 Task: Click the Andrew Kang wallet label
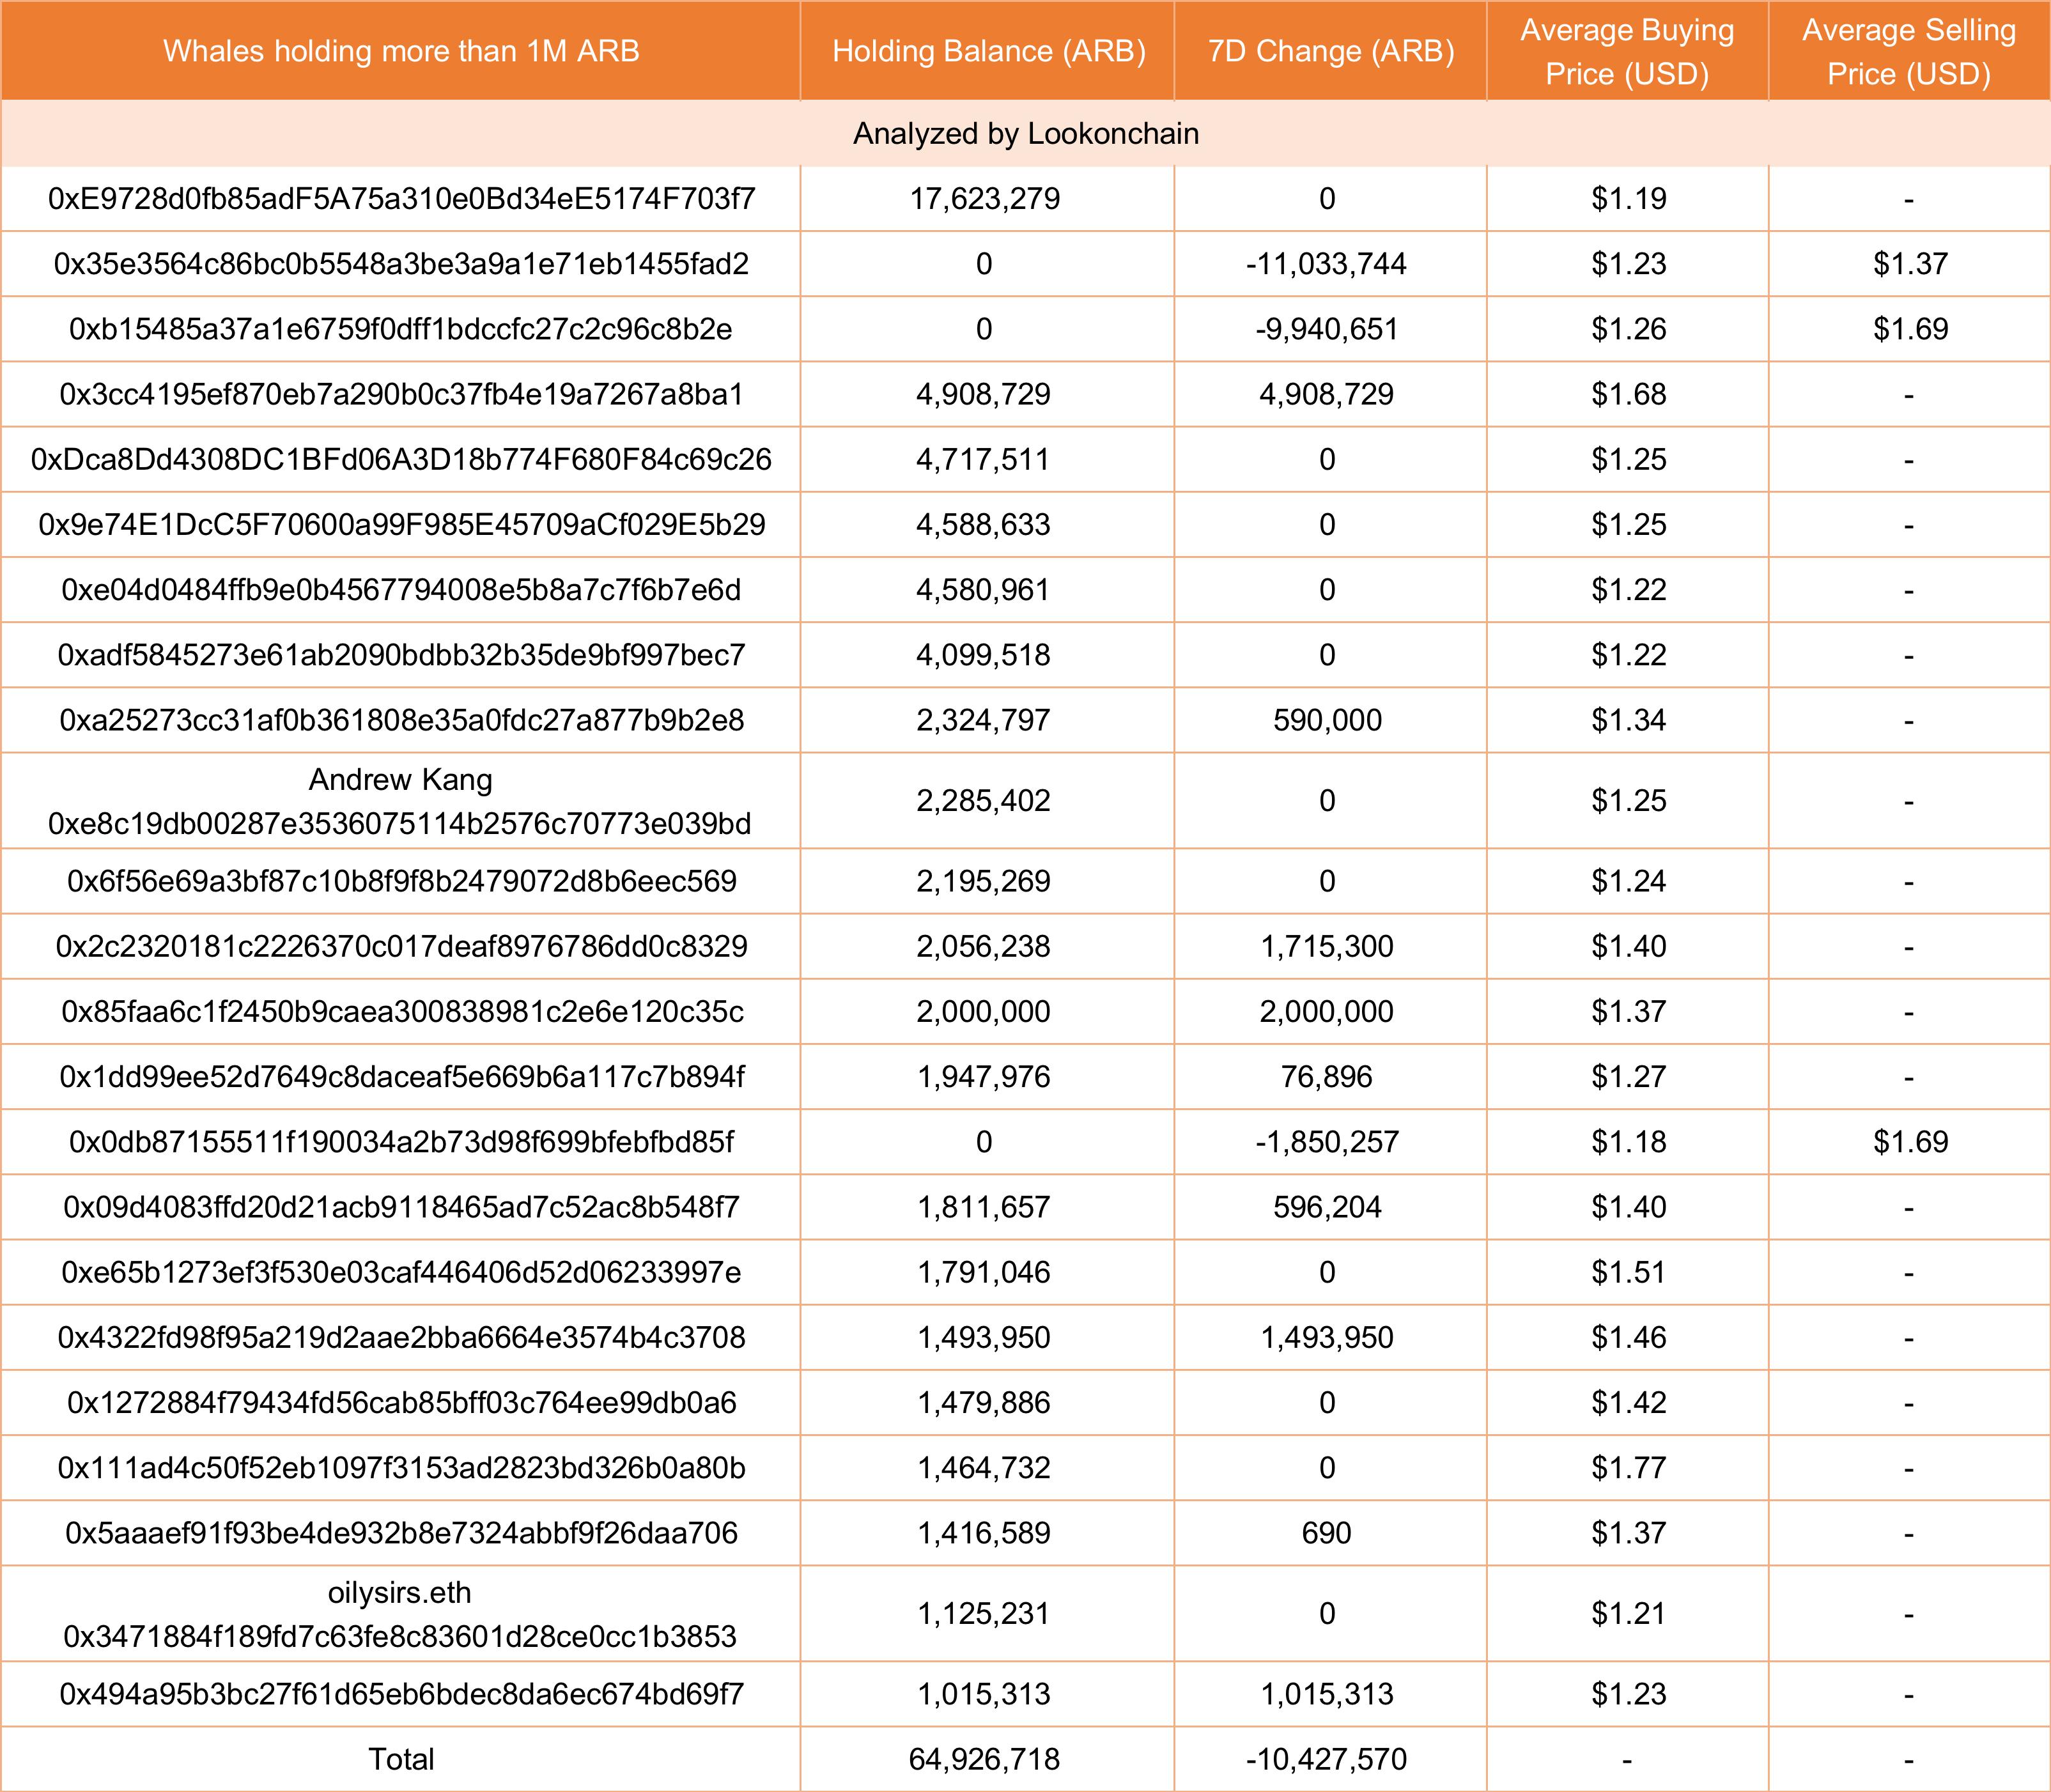400,780
